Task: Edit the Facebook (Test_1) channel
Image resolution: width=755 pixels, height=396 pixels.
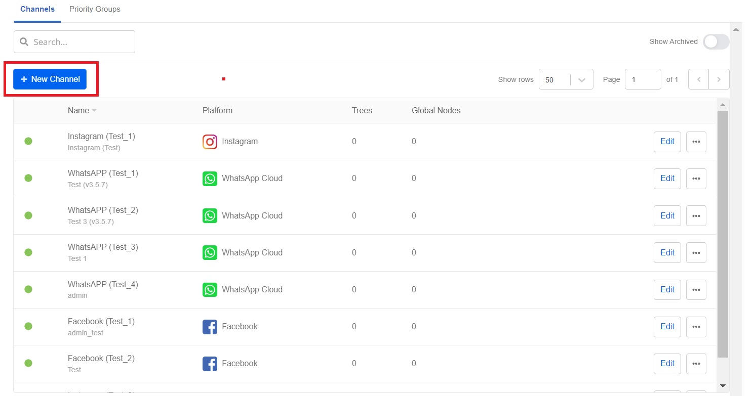Action: 667,327
